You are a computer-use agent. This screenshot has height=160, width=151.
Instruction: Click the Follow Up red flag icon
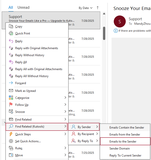pos(11,105)
